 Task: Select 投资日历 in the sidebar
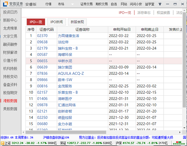click(10, 12)
